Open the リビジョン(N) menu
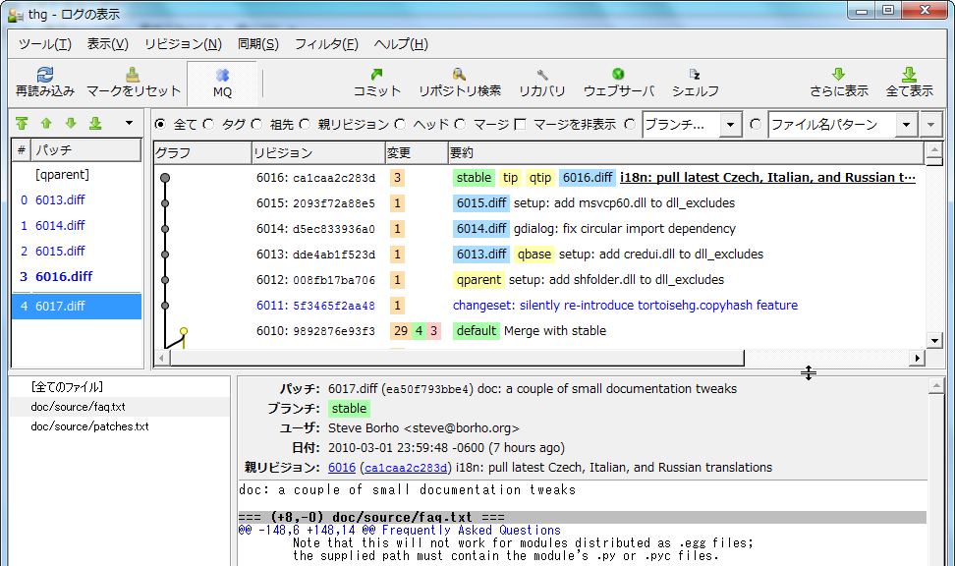This screenshot has width=955, height=566. [x=183, y=44]
